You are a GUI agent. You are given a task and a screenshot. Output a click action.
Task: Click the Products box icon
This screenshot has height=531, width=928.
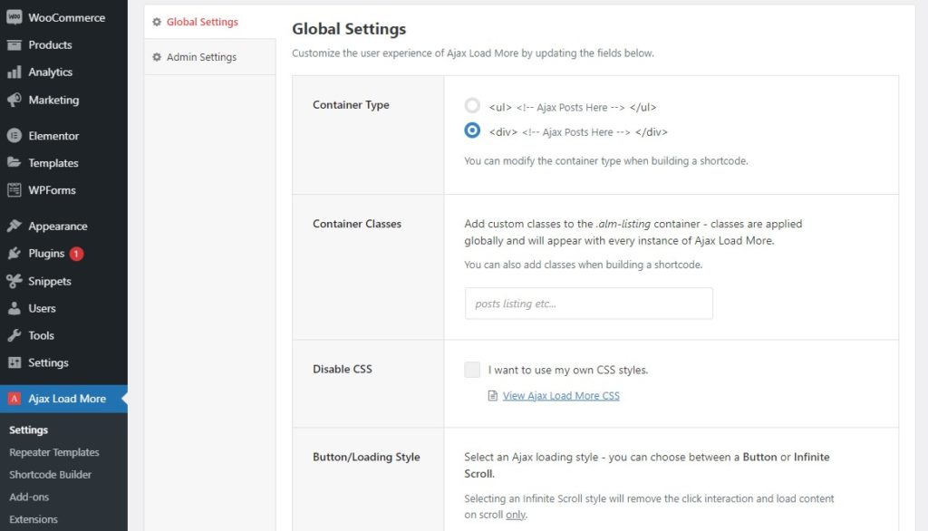coord(14,45)
